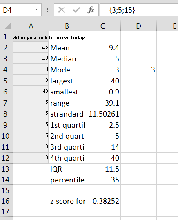Viewport: 178px width, 220px height.
Task: Select column C header
Action: coord(102,26)
